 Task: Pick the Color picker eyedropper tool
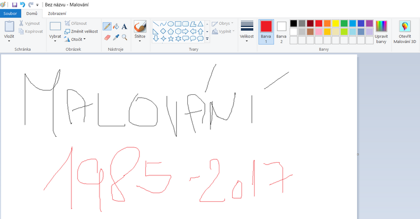pyautogui.click(x=116, y=37)
